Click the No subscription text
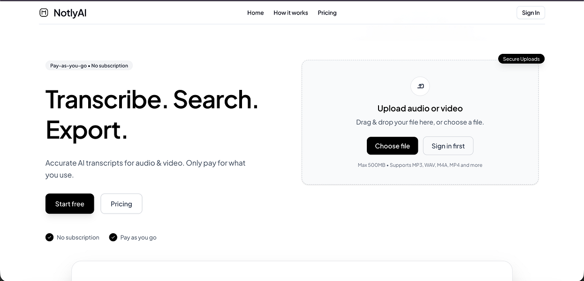 pyautogui.click(x=78, y=237)
